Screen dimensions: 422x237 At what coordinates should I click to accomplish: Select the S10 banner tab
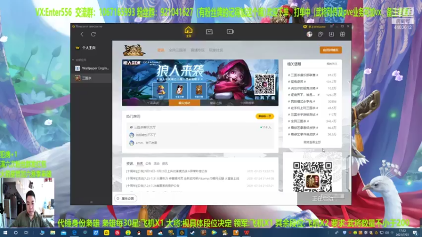click(x=247, y=103)
